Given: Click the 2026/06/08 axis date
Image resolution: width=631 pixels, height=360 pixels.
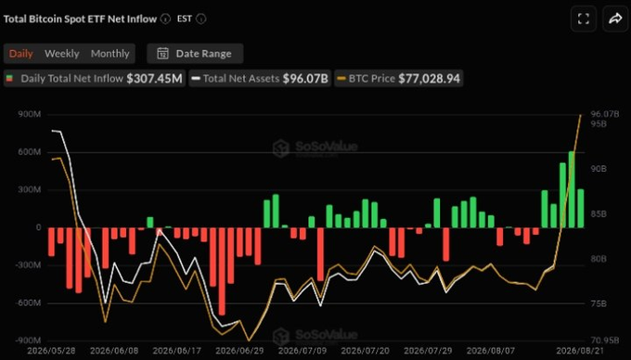Looking at the screenshot, I should tap(114, 351).
